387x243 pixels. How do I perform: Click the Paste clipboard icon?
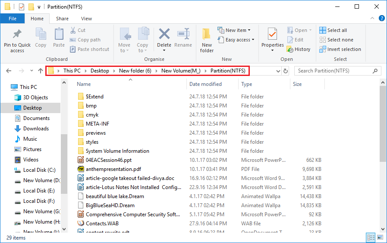coord(59,34)
